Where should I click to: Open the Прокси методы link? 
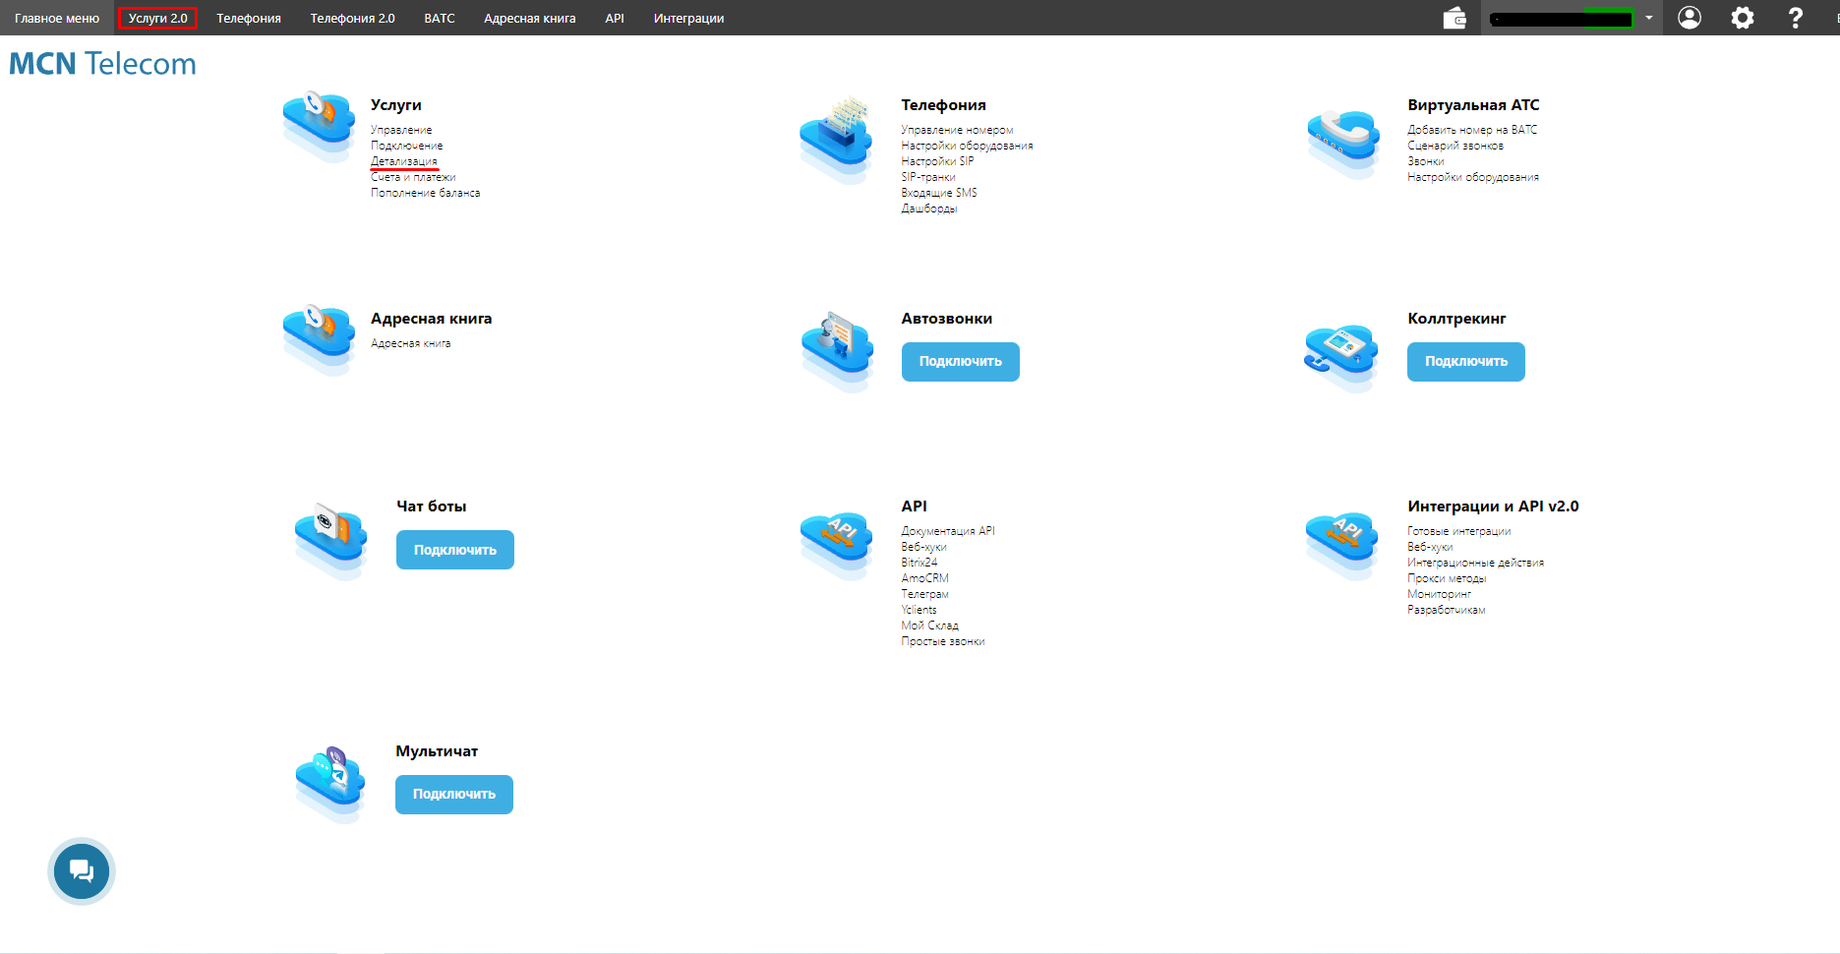tap(1447, 578)
